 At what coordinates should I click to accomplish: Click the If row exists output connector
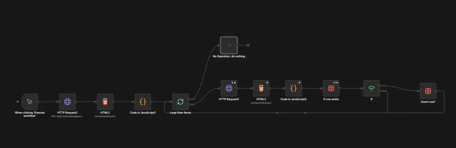(x=339, y=88)
